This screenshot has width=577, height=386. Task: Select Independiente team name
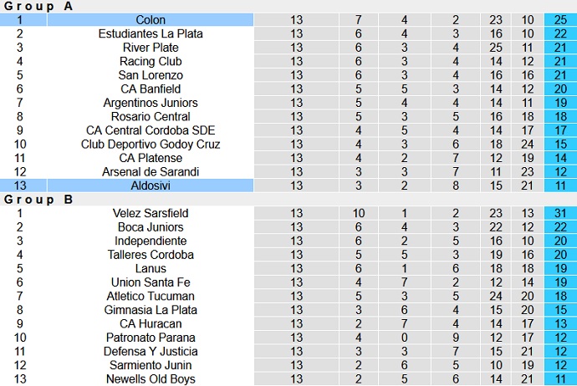[151, 241]
